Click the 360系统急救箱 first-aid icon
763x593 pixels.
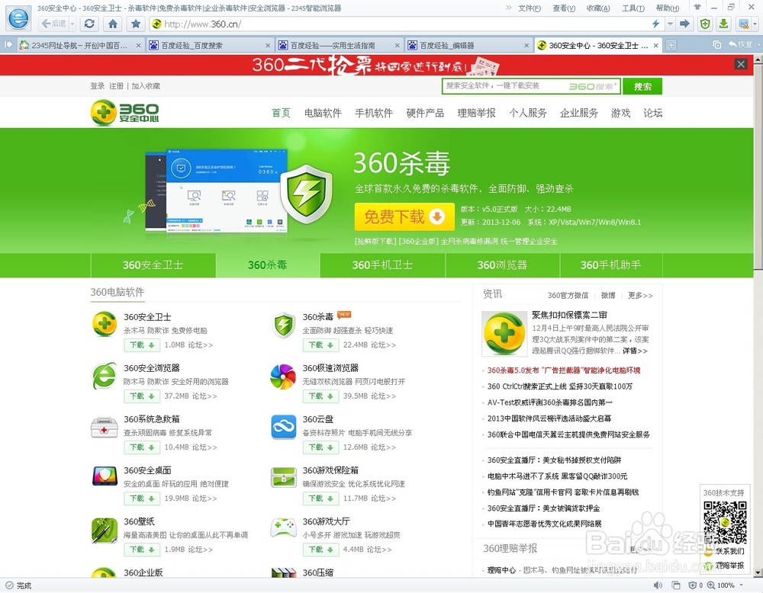[104, 428]
